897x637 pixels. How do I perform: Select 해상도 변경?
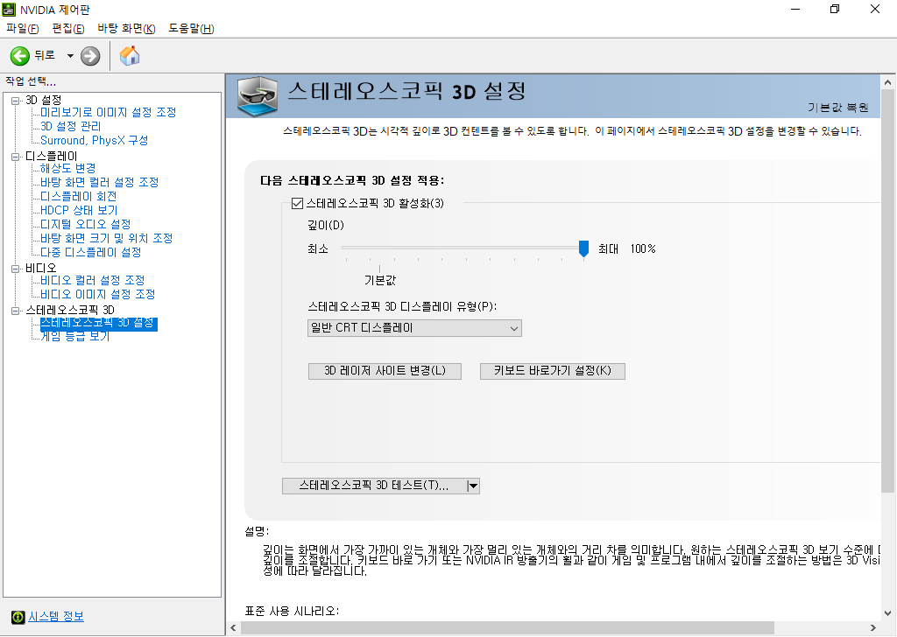tap(67, 169)
